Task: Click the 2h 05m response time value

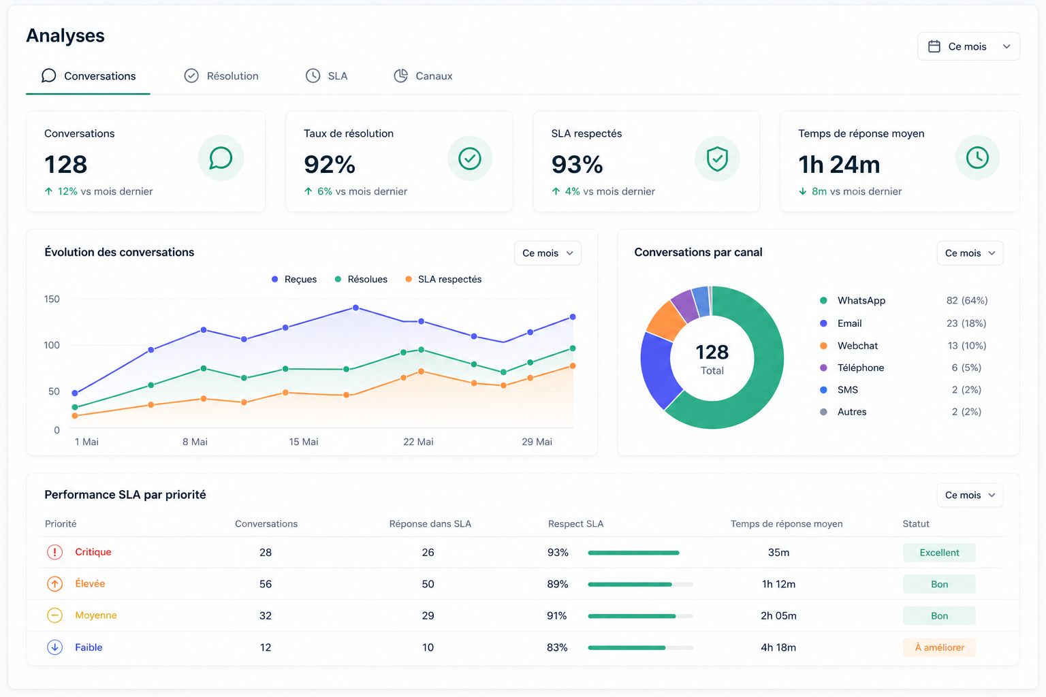Action: pyautogui.click(x=778, y=616)
